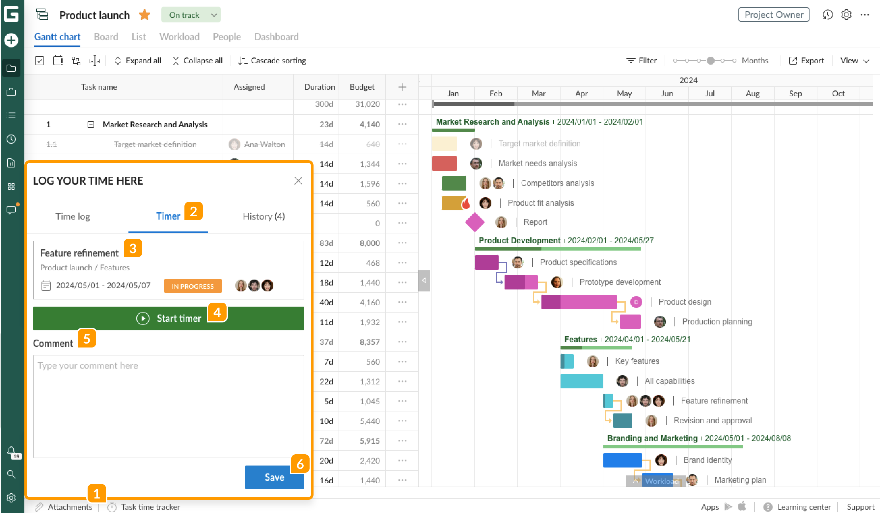Screen dimensions: 880x513
Task: Open the project history clock icon
Action: pos(828,15)
